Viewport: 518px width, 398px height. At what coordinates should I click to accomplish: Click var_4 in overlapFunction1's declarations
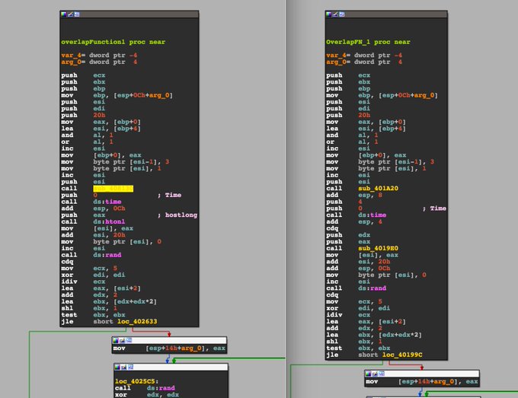pos(72,56)
